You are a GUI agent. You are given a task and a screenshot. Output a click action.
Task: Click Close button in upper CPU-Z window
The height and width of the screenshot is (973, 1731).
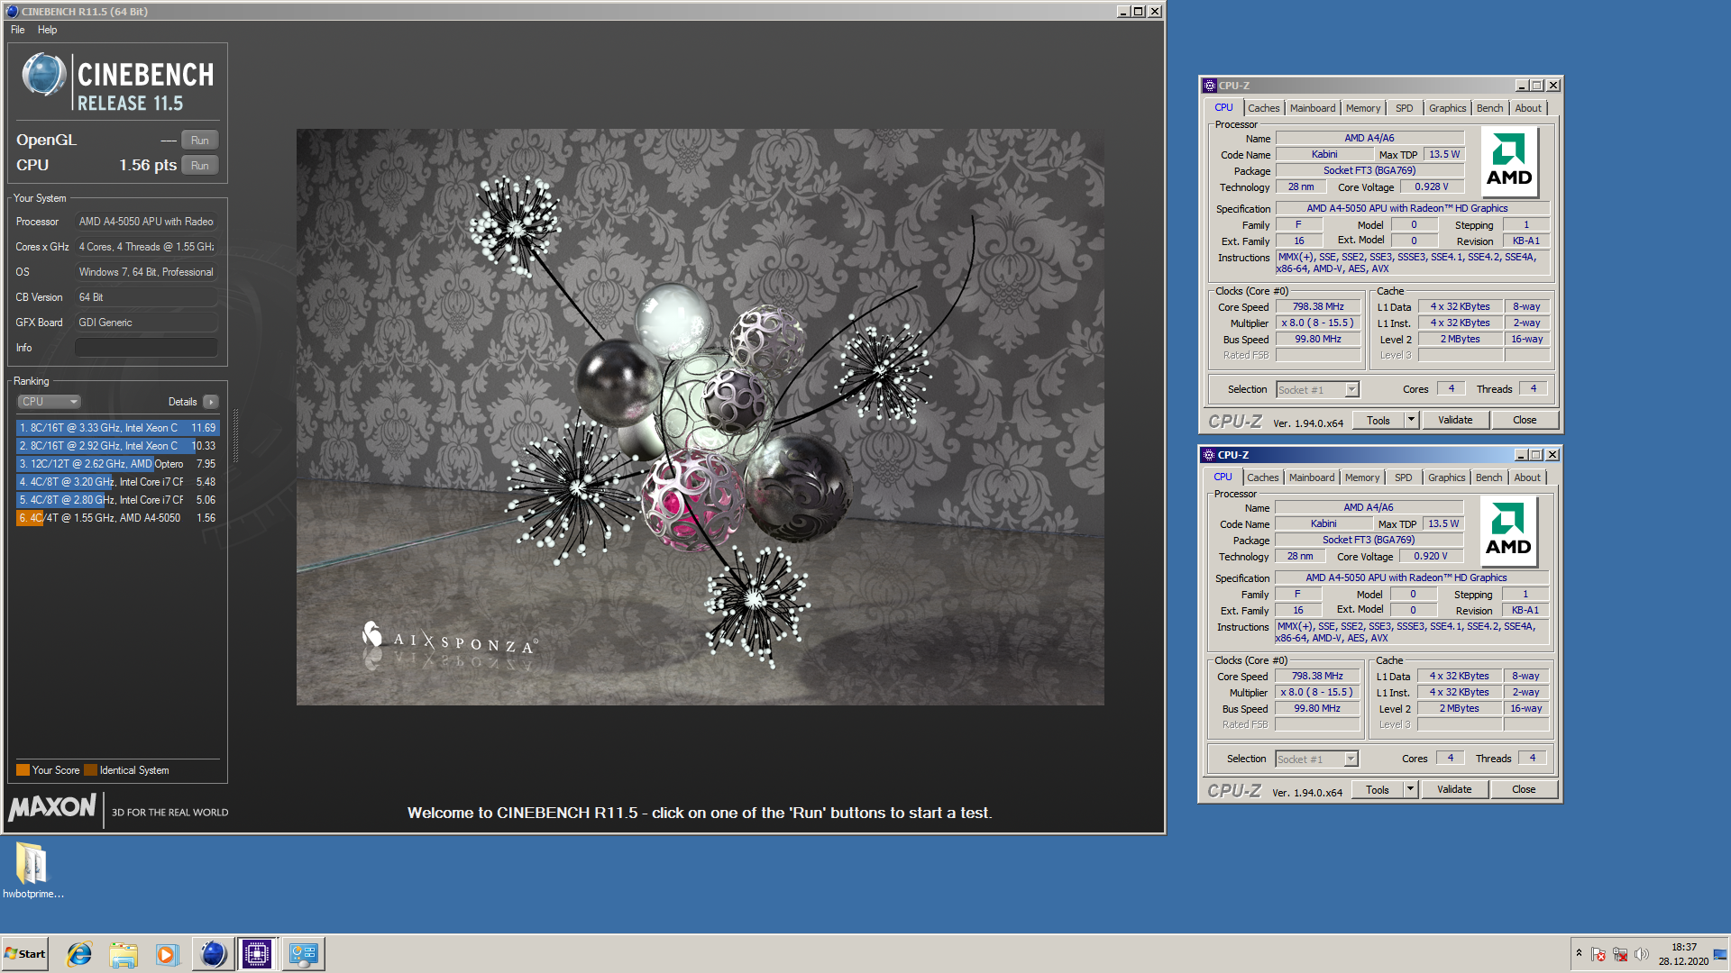point(1525,421)
